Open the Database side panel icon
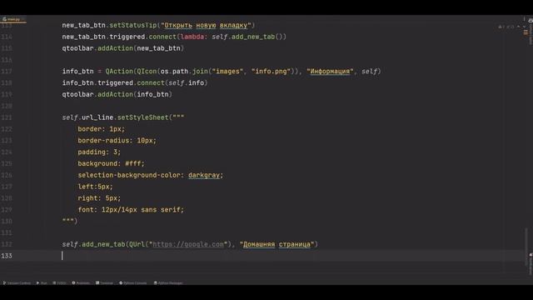The width and height of the screenshot is (533, 300). coord(531,21)
